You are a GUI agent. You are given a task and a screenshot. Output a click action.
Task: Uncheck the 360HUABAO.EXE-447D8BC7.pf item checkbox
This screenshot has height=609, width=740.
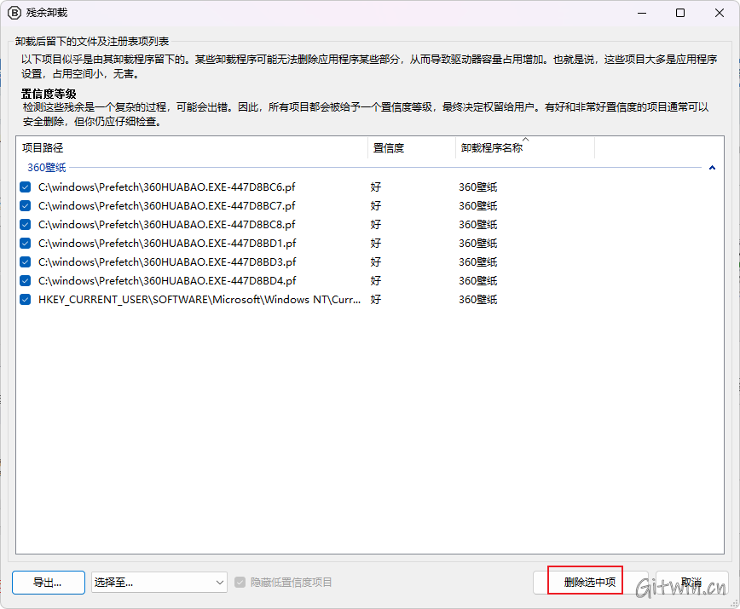[x=26, y=206]
